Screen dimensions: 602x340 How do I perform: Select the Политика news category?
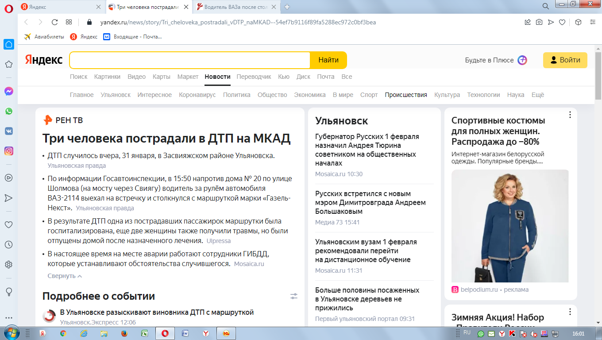pyautogui.click(x=236, y=95)
